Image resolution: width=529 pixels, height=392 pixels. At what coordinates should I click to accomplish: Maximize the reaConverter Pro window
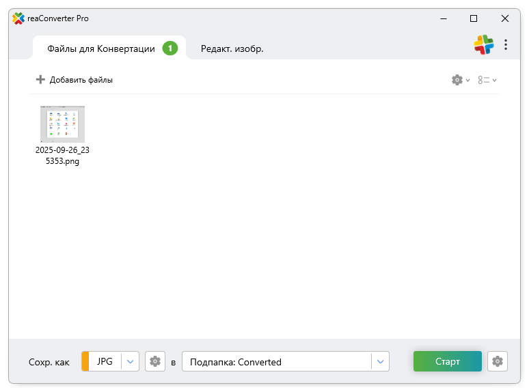[474, 18]
